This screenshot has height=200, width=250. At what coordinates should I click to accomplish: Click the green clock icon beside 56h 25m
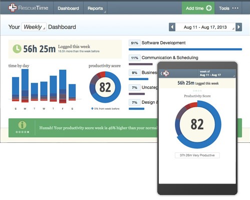pos(17,49)
